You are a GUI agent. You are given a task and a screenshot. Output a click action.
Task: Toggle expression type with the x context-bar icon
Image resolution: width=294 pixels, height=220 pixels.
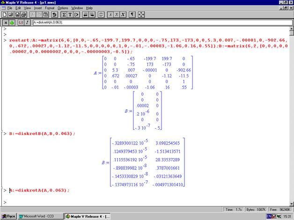coord(6,23)
